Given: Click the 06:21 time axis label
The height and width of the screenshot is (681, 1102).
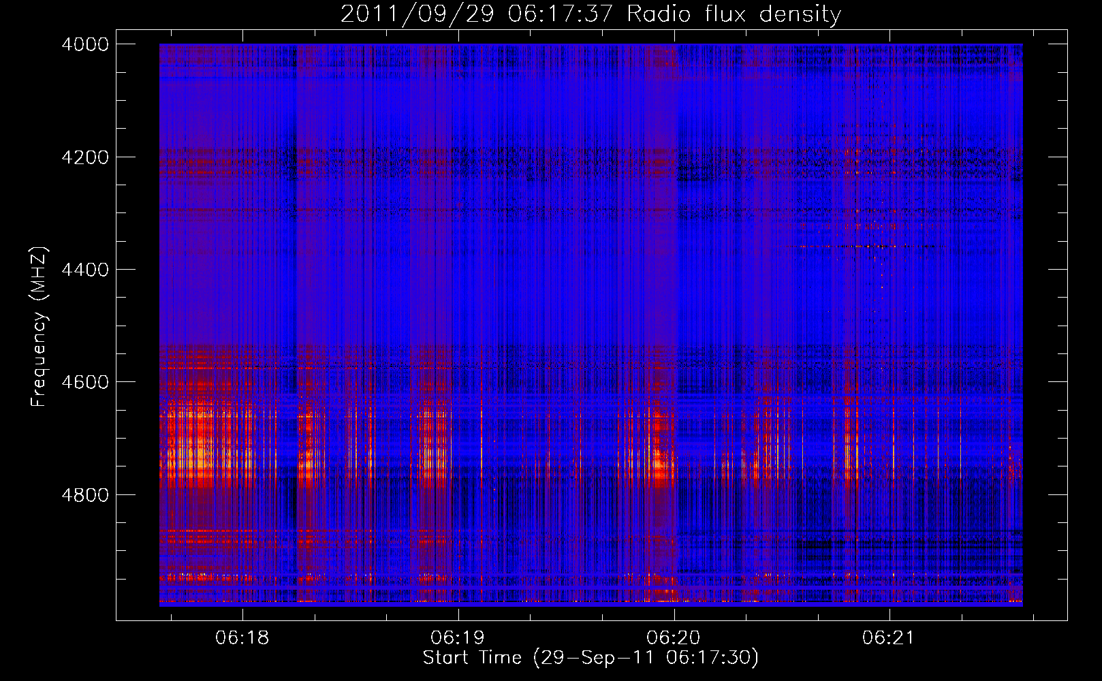Looking at the screenshot, I should click(x=890, y=638).
